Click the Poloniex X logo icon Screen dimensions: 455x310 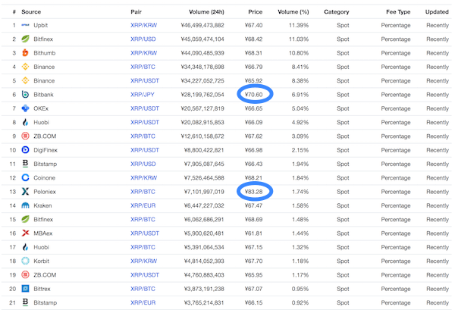tap(25, 192)
